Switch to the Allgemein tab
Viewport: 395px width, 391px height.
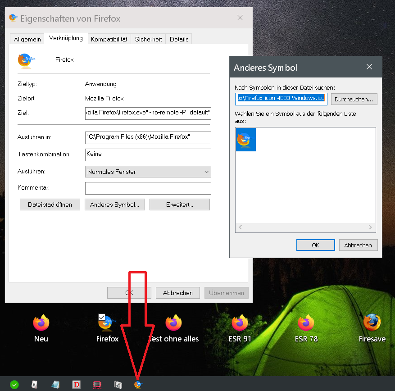tap(27, 39)
